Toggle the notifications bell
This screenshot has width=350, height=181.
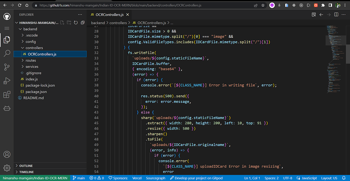[344, 178]
